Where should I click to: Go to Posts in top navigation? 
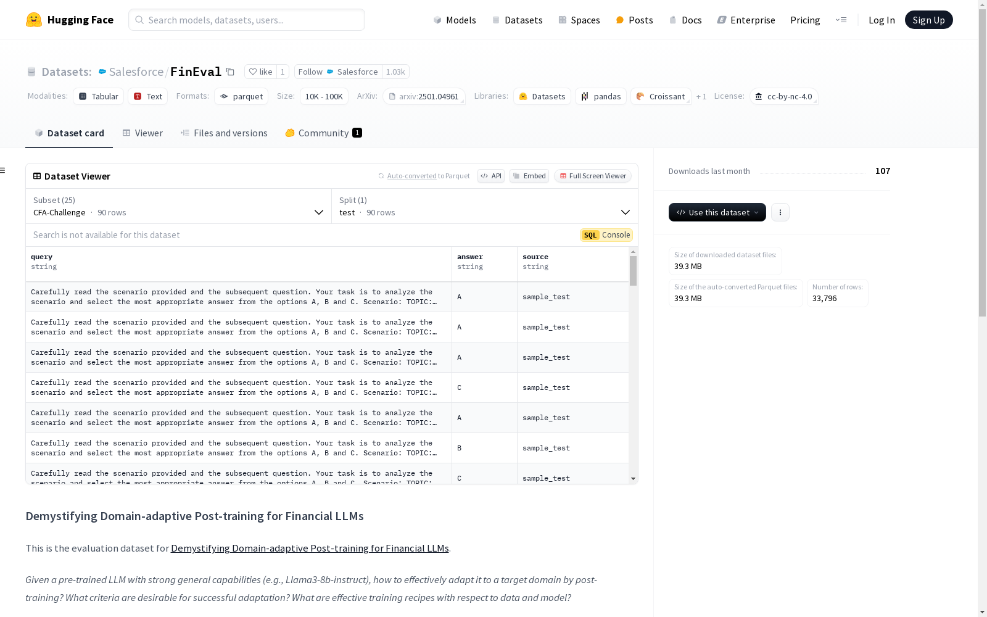(634, 20)
